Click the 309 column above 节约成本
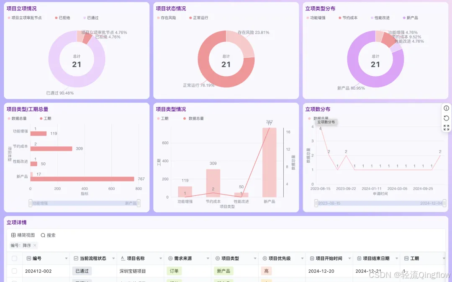 [x=213, y=183]
